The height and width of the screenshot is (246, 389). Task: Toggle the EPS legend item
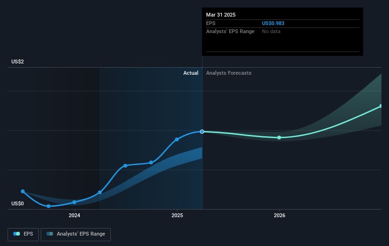click(x=23, y=234)
